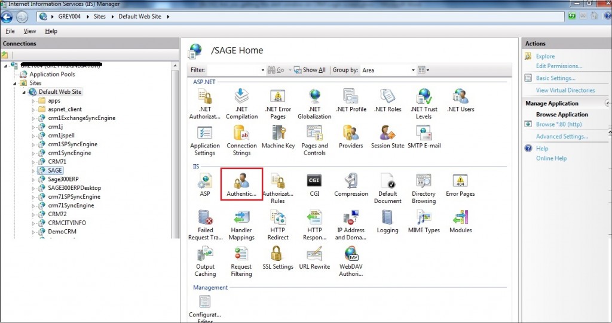Open the ASP feature in IIS section
The image size is (612, 323).
pos(205,185)
